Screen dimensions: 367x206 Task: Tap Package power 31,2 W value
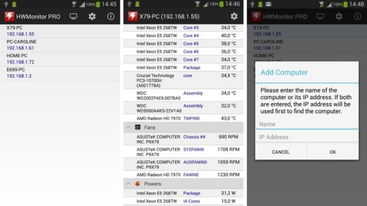pyautogui.click(x=228, y=193)
